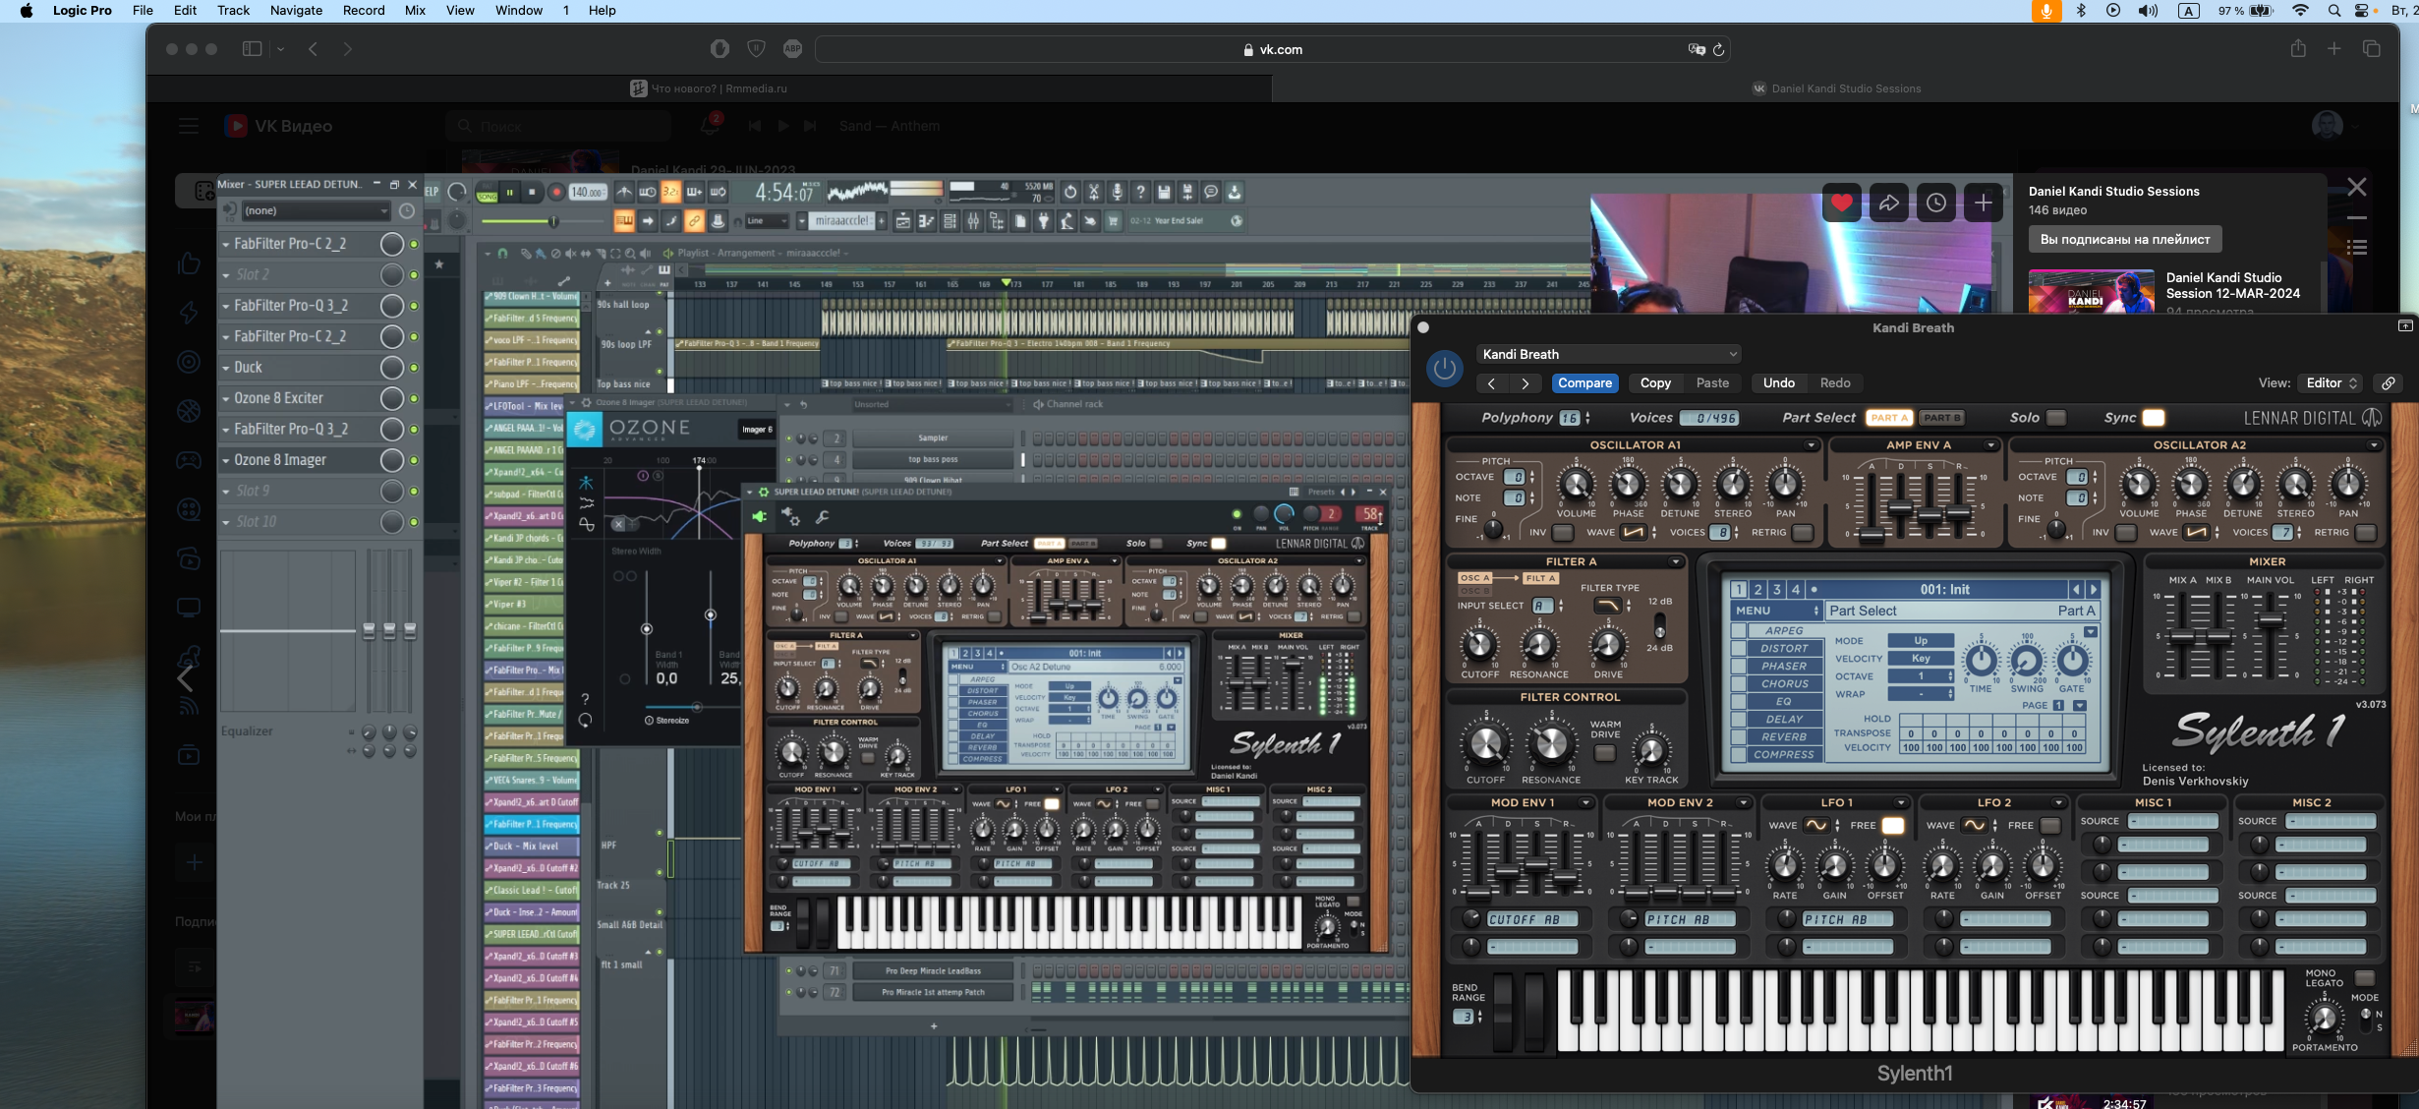This screenshot has width=2419, height=1109.
Task: Go to next preset in plugin header
Action: tap(1525, 383)
